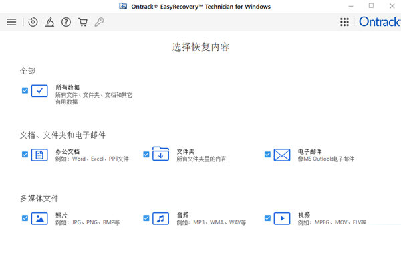The image size is (401, 255).
Task: Uncheck the 视频 checkbox
Action: click(x=267, y=218)
